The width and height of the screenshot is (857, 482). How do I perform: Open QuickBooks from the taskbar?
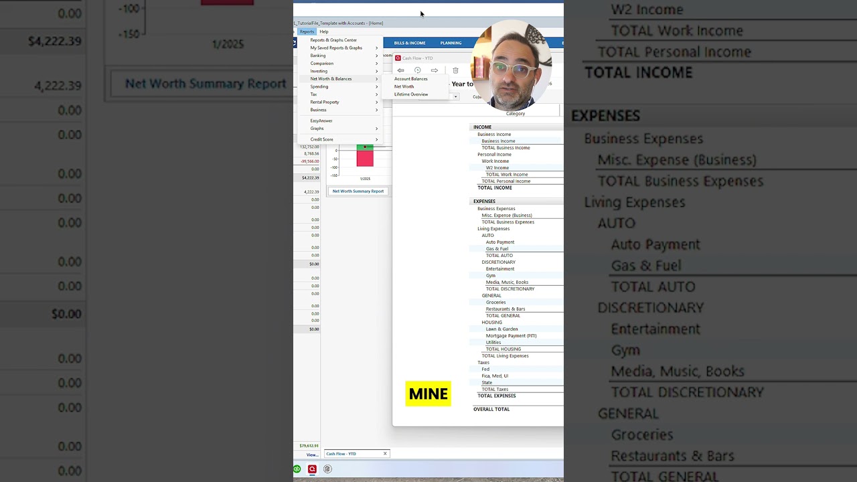click(x=297, y=469)
